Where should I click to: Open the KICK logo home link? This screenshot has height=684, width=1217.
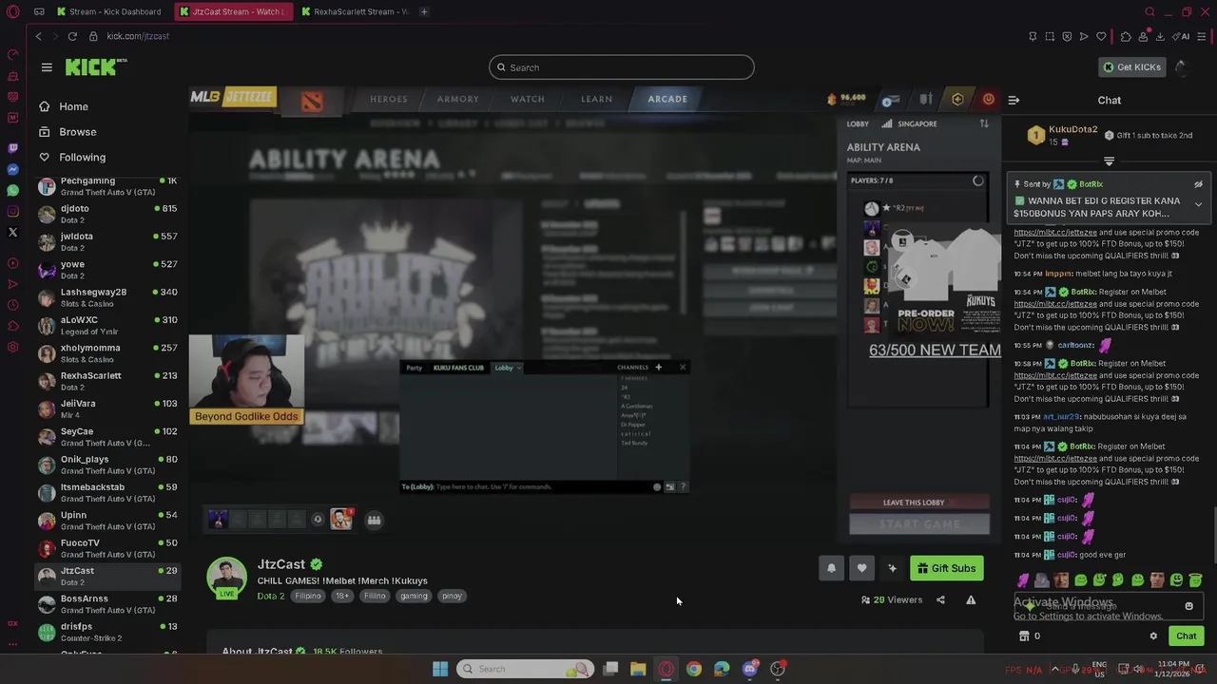tap(95, 66)
